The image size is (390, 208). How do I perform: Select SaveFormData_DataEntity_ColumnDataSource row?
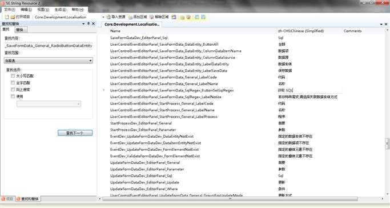(172, 58)
